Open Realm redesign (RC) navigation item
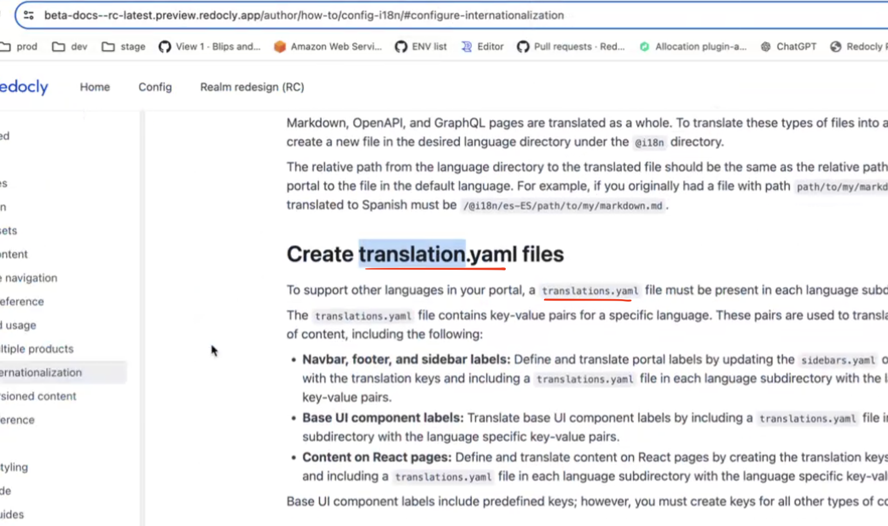 [252, 87]
